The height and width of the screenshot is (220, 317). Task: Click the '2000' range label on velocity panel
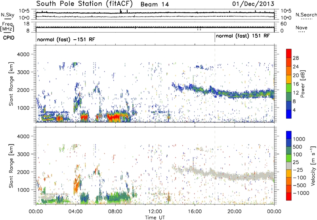coord(23,172)
